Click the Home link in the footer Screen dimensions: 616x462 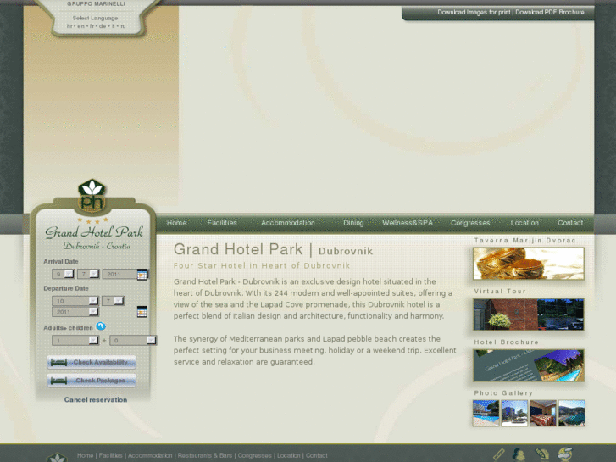86,455
